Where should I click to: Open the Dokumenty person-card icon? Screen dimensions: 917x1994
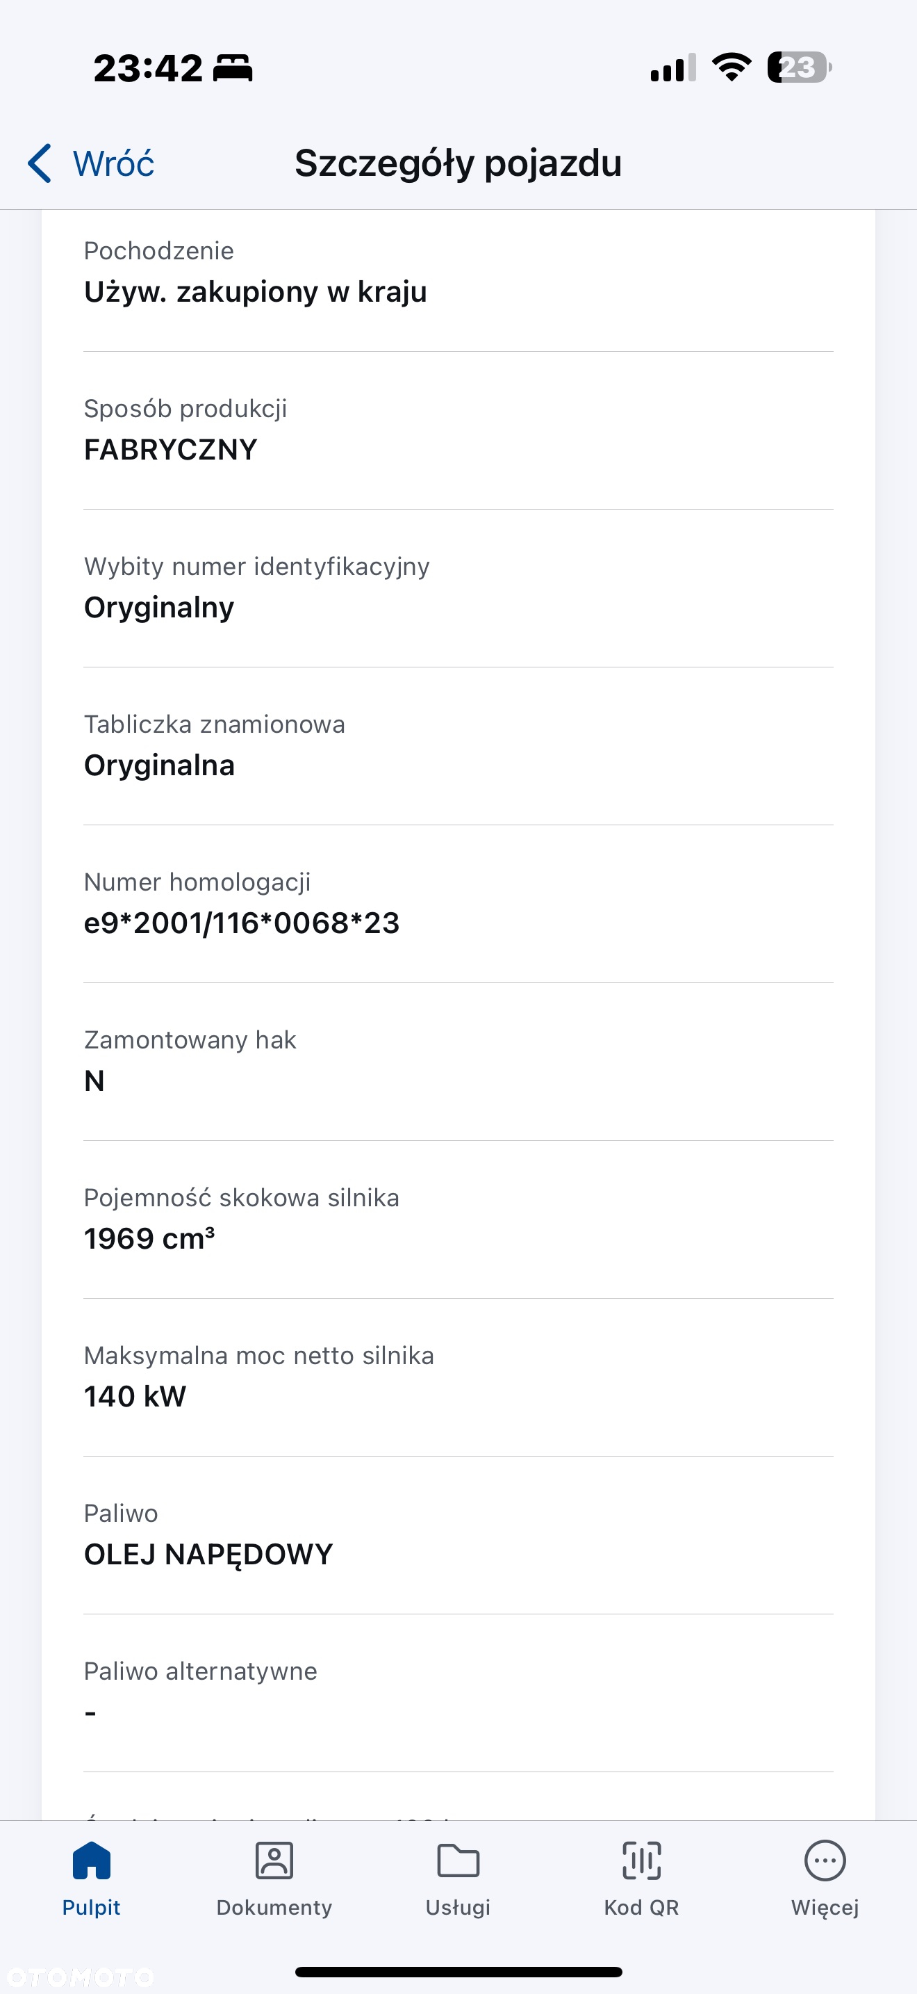(x=274, y=1860)
